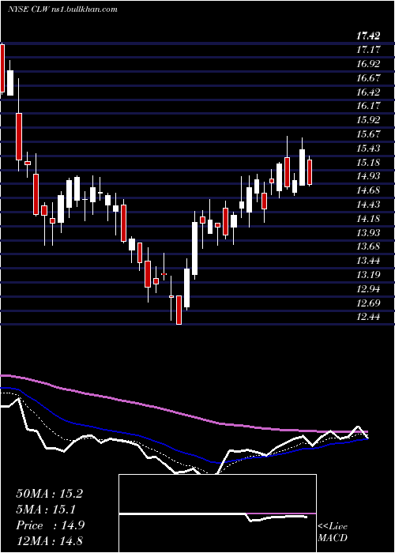This screenshot has width=395, height=553.
Task: Click the NYSE CLW ns1.bullkhan.com header text
Action: (62, 9)
